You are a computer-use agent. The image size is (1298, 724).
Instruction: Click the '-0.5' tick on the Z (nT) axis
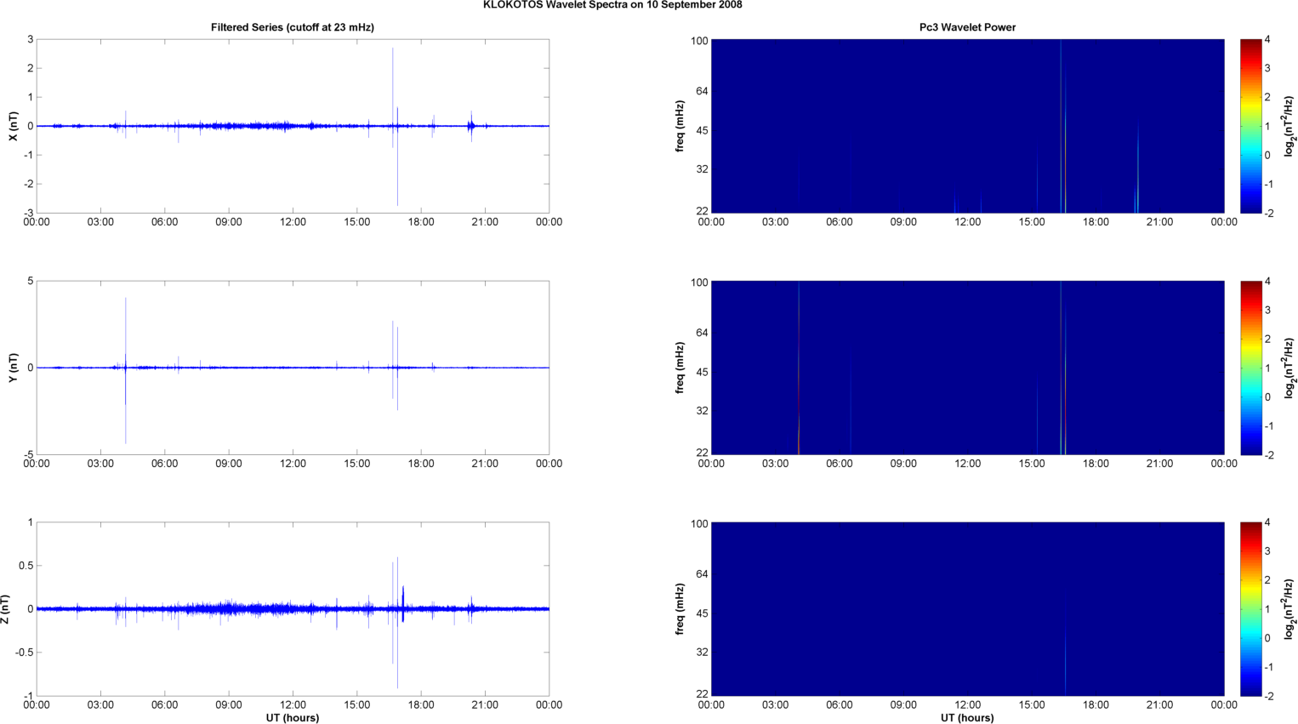24,653
